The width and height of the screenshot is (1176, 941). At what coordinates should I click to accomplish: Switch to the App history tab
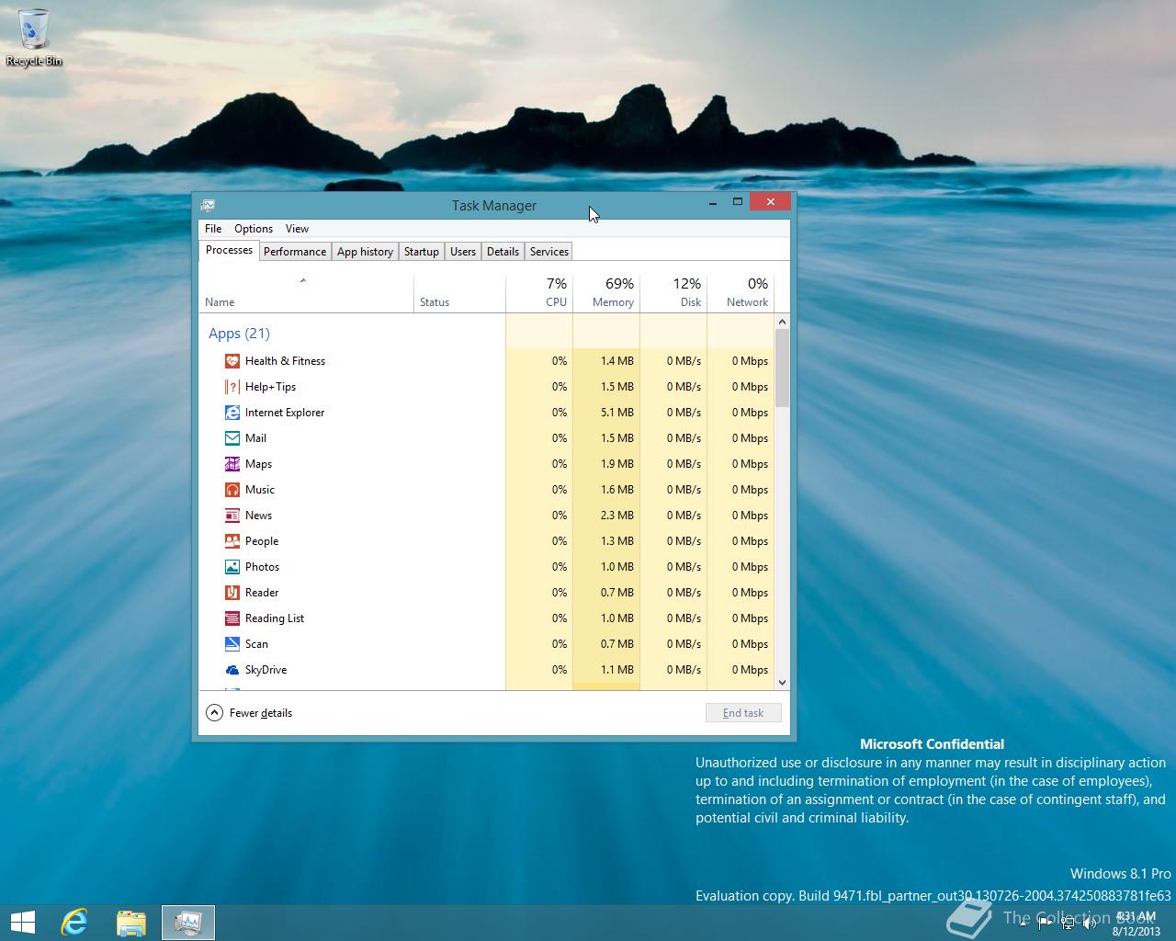click(365, 251)
